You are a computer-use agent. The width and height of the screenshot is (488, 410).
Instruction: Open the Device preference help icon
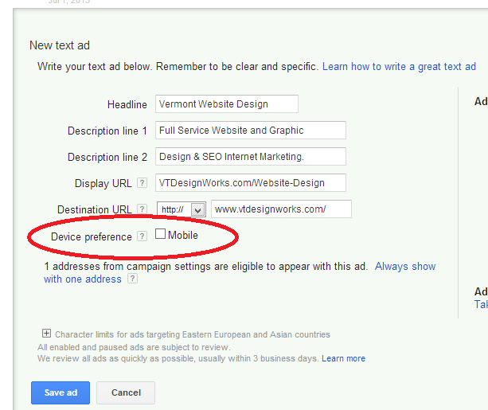142,236
